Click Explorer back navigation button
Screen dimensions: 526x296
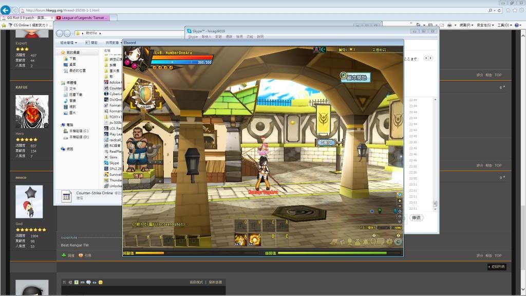click(x=60, y=33)
